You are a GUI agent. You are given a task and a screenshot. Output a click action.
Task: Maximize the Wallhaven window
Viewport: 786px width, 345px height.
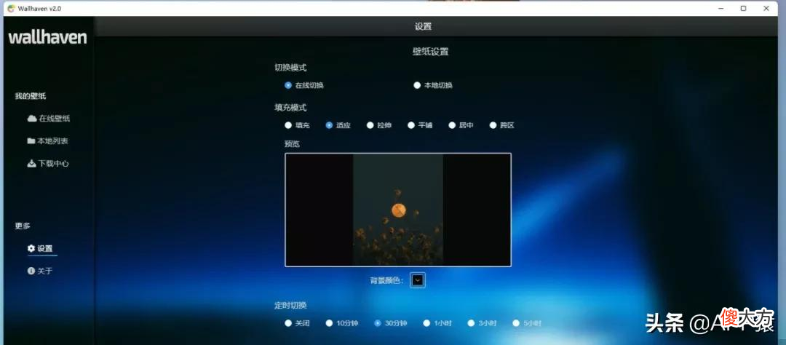743,8
